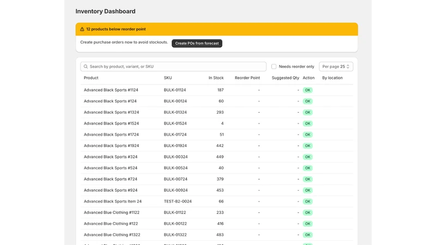Click the In Stock column header
Image resolution: width=436 pixels, height=245 pixels.
click(216, 78)
